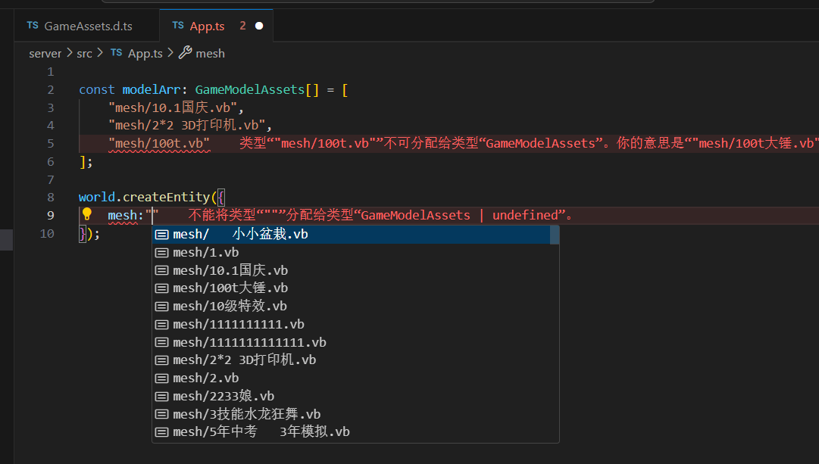The image size is (819, 464).
Task: Select the mesh/10.1国庆.vb completion item
Action: click(x=230, y=270)
